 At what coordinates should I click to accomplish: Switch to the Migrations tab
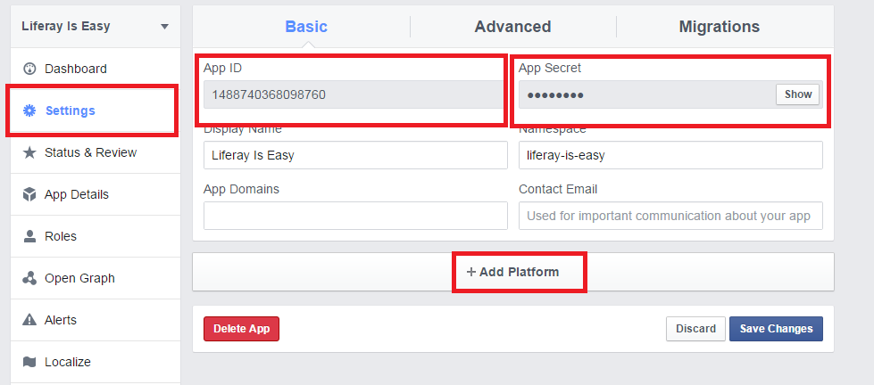719,27
